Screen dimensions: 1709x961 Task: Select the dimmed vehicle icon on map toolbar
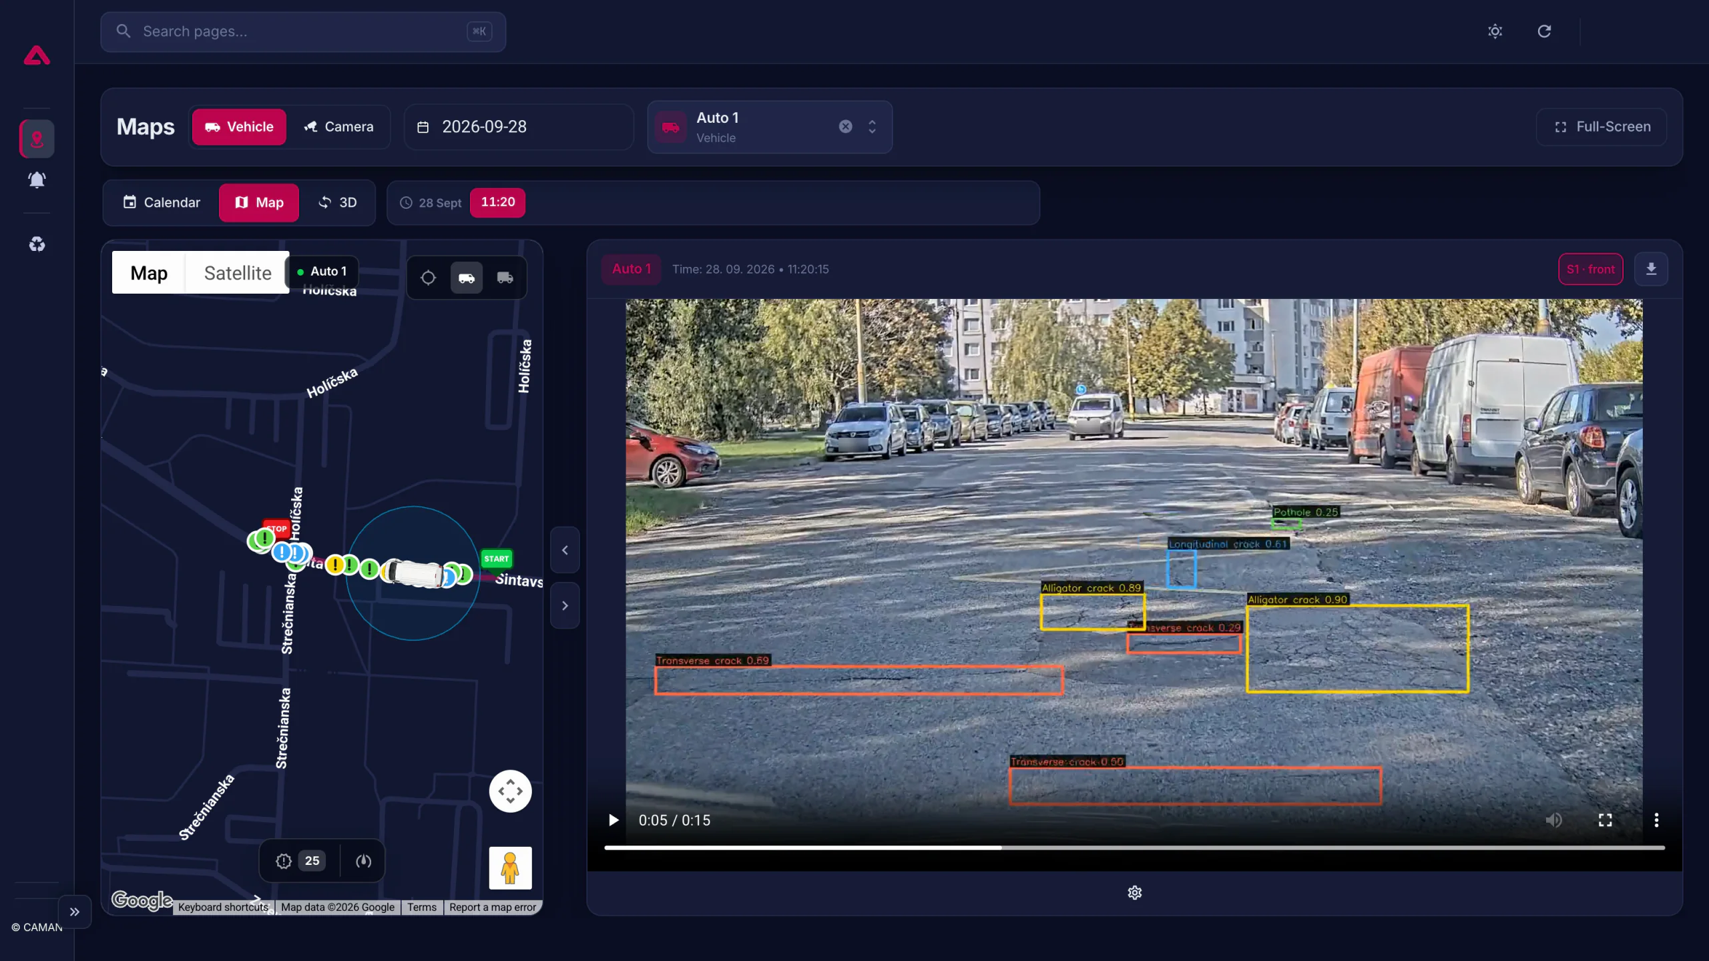click(x=505, y=278)
